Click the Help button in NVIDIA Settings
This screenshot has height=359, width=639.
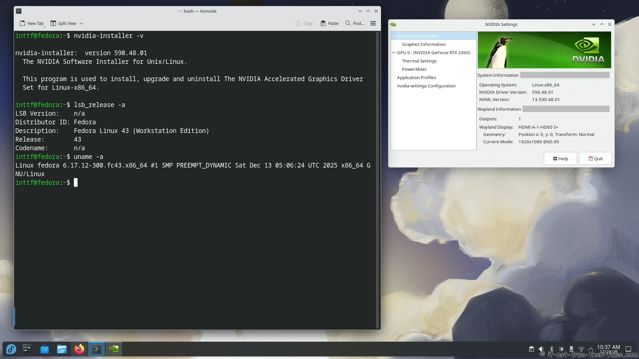(560, 159)
